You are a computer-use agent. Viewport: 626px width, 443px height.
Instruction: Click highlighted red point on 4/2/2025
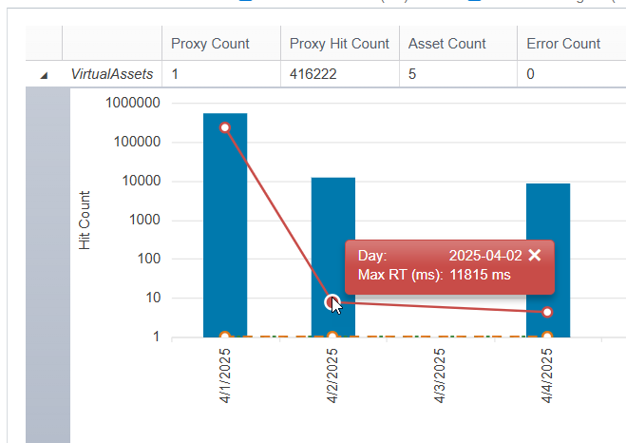tap(332, 302)
